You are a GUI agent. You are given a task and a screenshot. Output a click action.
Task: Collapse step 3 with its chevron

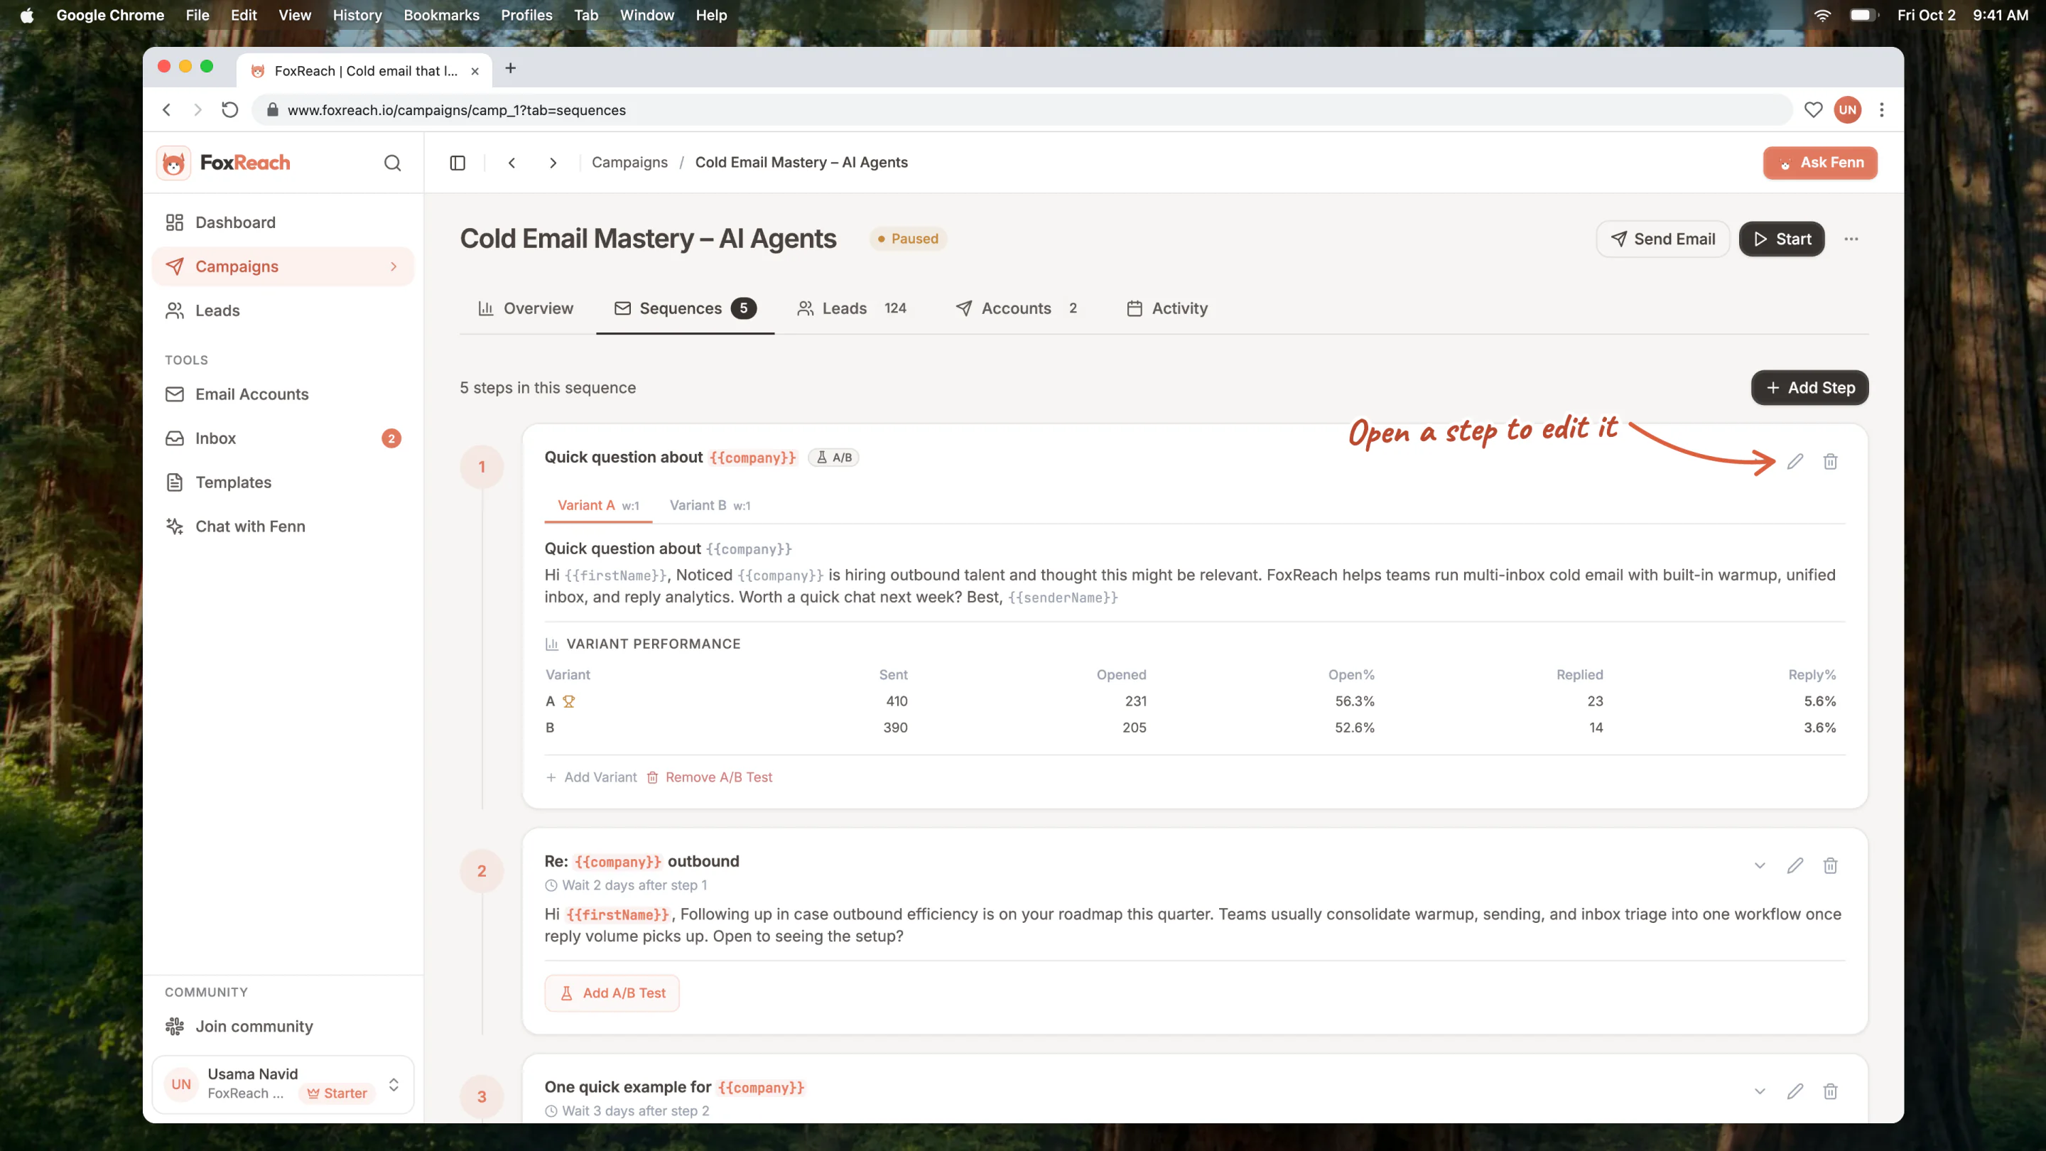(1760, 1091)
